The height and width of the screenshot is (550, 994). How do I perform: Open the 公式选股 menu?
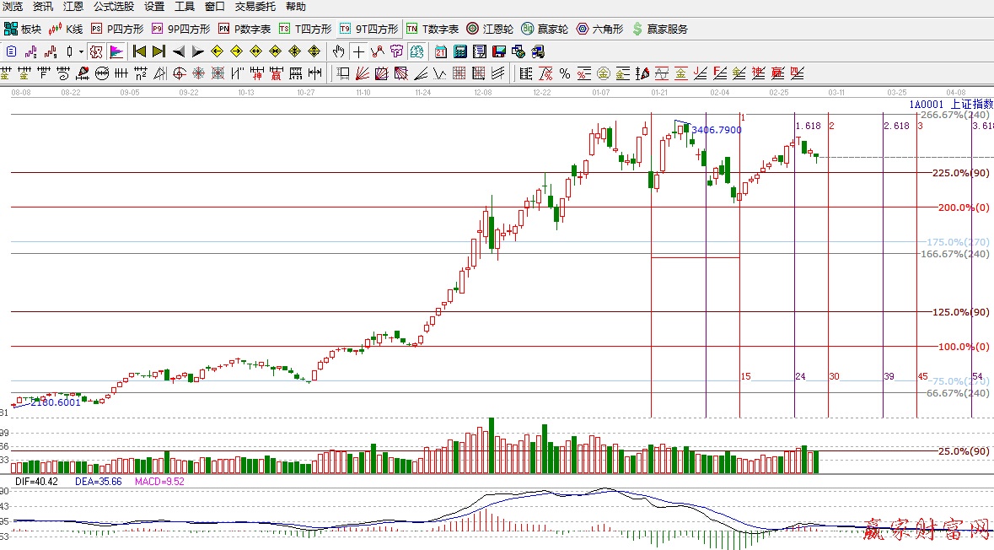click(x=113, y=6)
